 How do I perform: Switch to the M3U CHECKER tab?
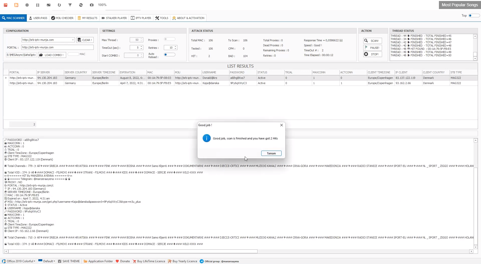[62, 18]
